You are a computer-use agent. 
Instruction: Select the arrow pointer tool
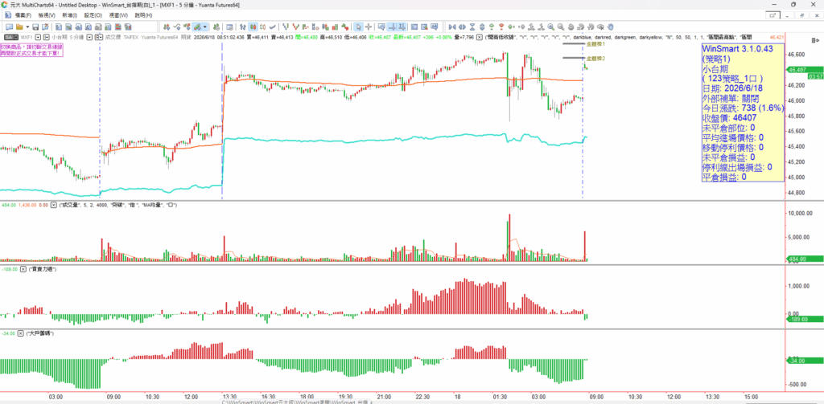click(358, 27)
